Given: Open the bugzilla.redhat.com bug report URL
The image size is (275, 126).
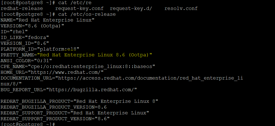Looking at the screenshot, I should [x=92, y=90].
